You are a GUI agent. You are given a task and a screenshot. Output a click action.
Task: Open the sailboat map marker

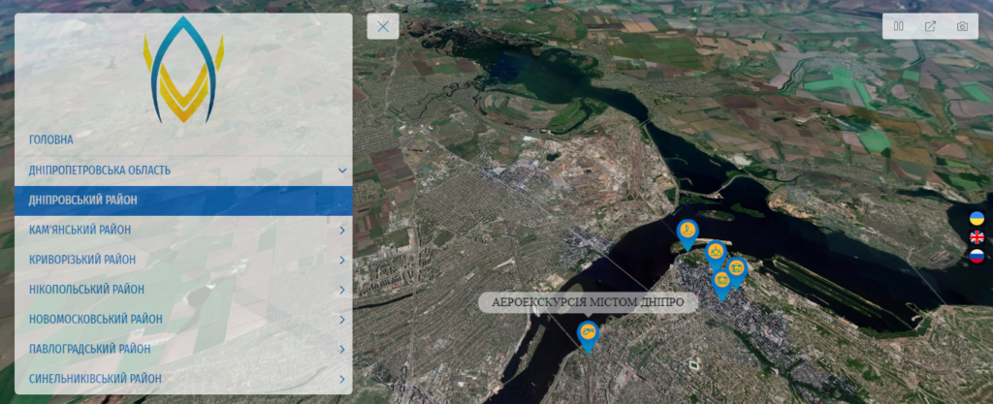[688, 233]
